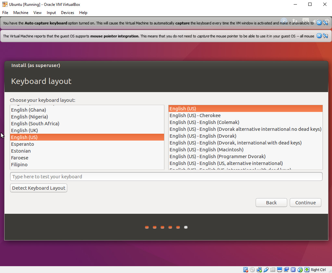
Task: Select English (US) - Cherokee variant
Action: (x=245, y=116)
